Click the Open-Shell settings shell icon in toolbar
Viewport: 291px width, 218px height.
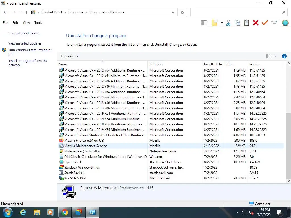pyautogui.click(x=285, y=23)
